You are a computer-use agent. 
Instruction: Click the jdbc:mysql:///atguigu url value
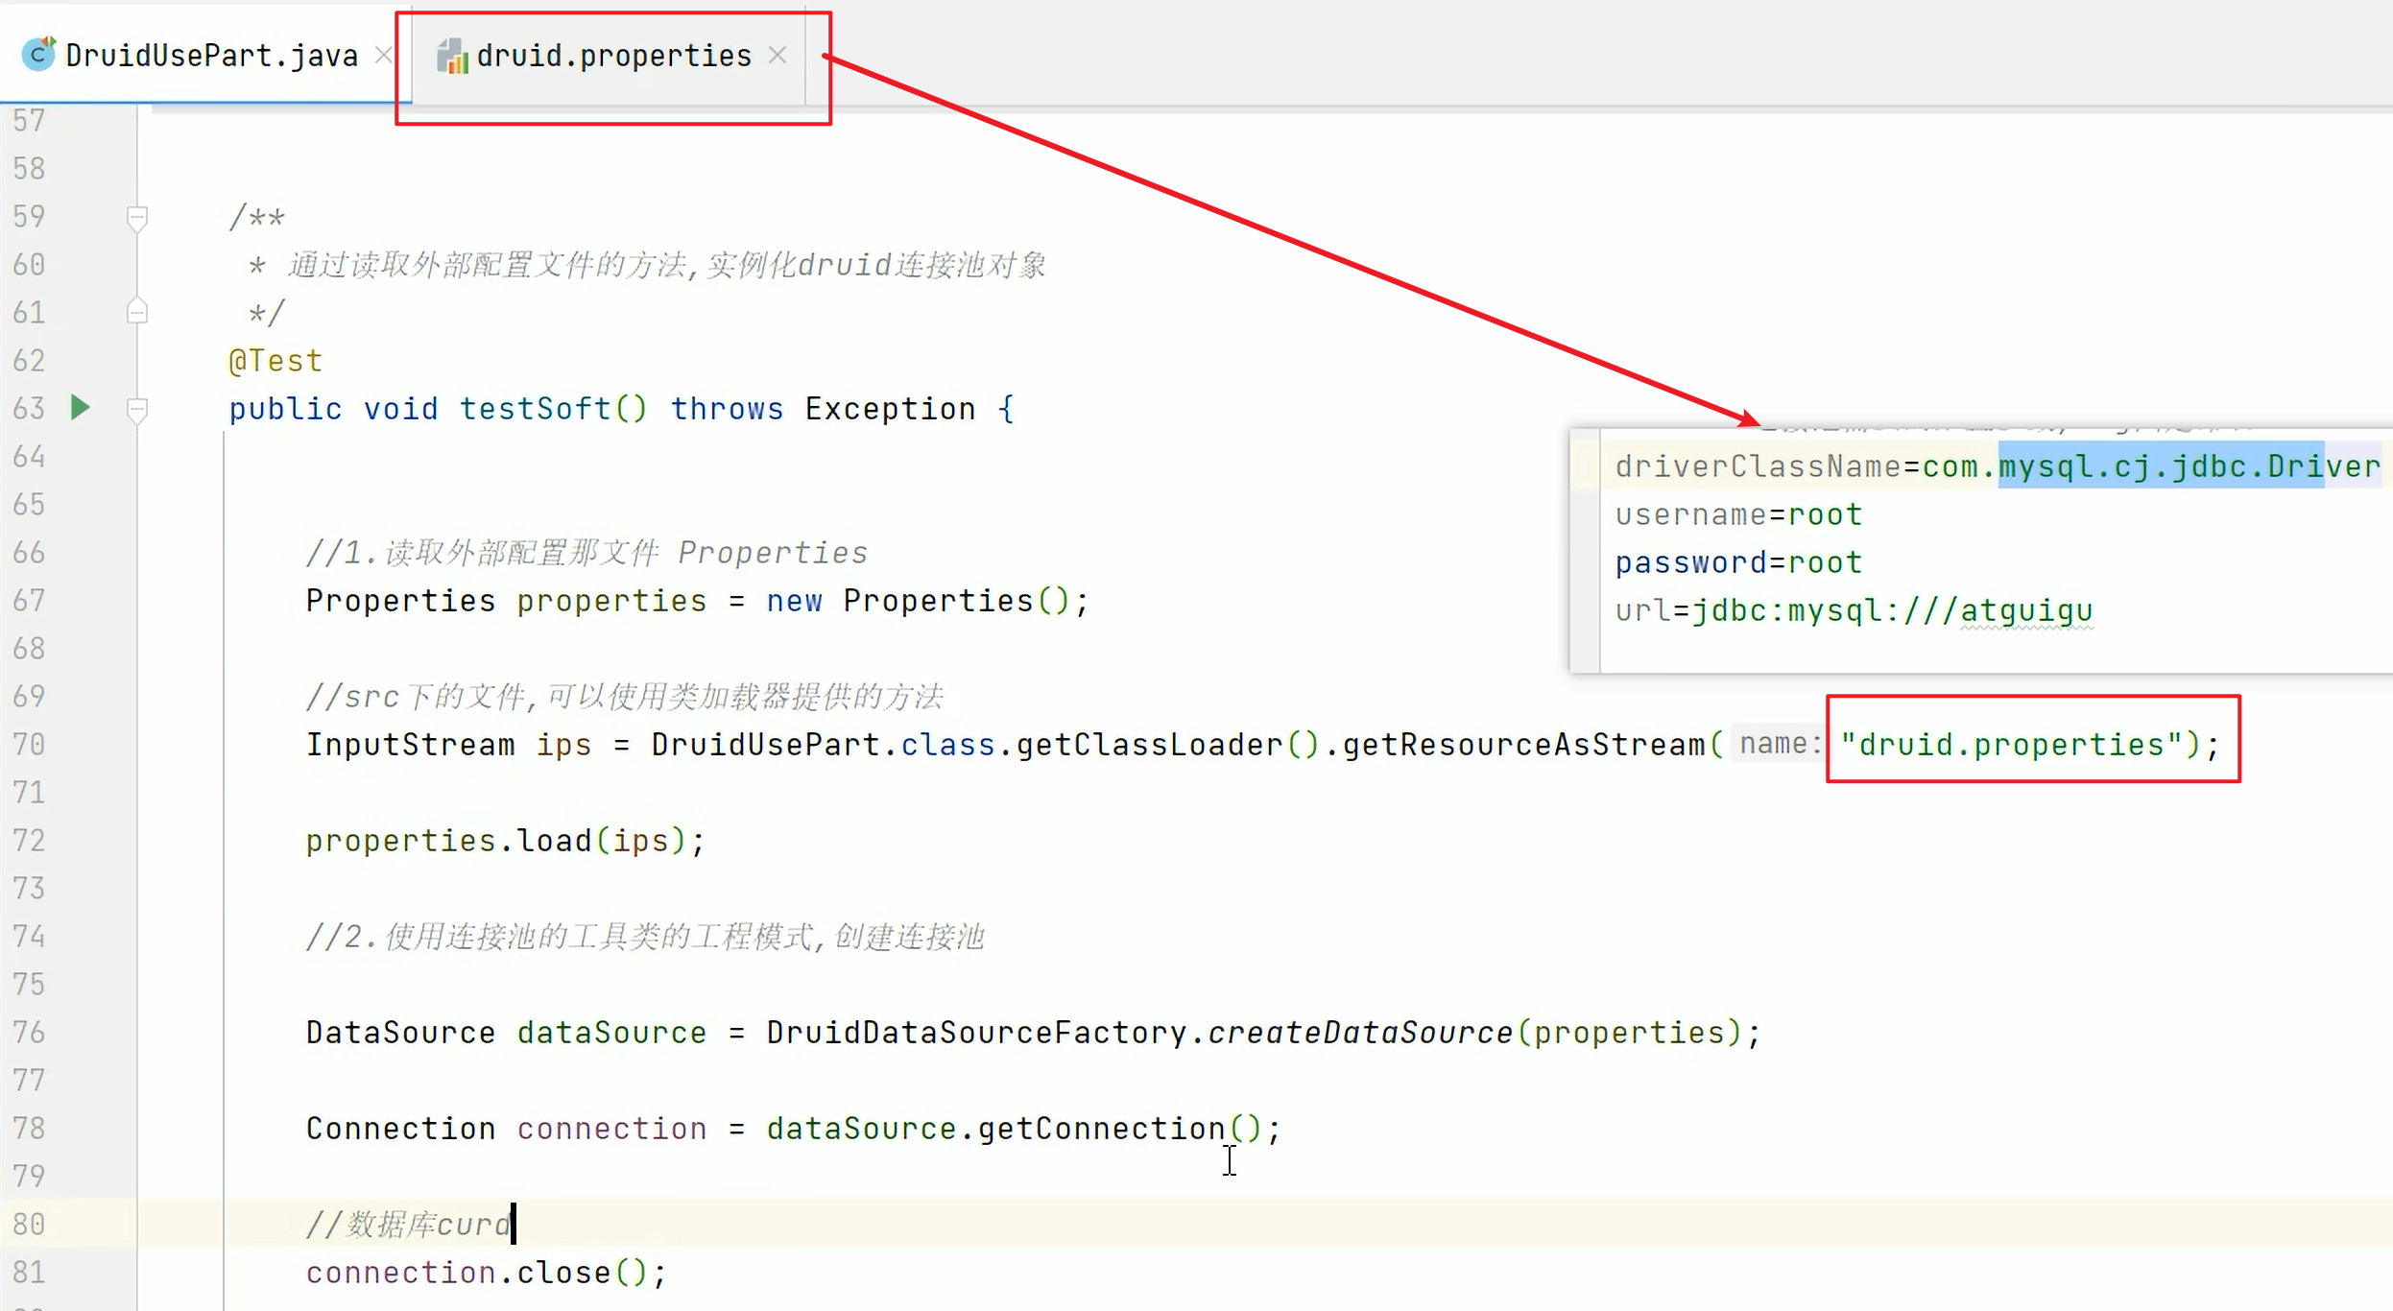click(1892, 610)
